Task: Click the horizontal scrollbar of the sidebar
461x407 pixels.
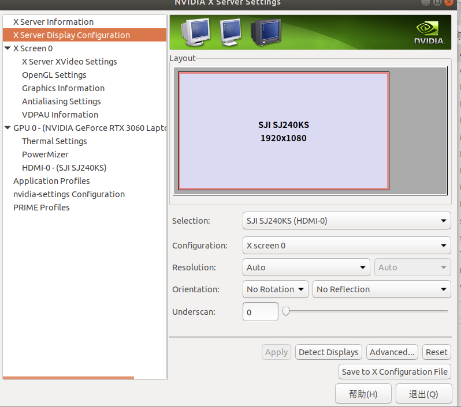Action: 68,378
